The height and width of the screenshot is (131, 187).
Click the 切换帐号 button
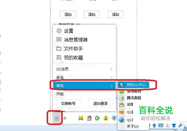point(68,103)
